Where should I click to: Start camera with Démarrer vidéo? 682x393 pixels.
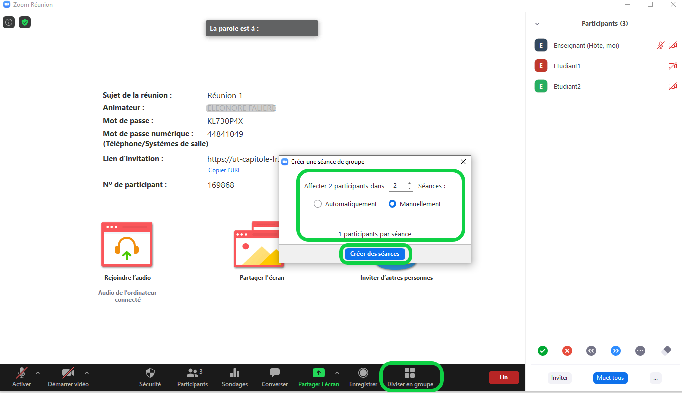point(68,378)
